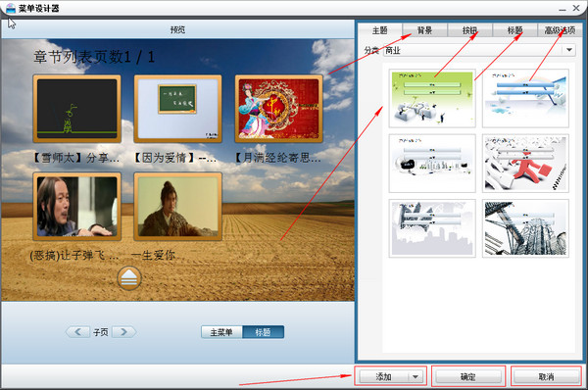Go to next sub-page arrow
Image resolution: width=588 pixels, height=390 pixels.
click(123, 332)
